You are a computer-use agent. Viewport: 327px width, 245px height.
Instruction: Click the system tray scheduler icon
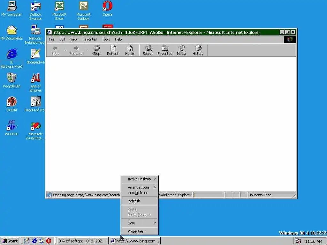298,241
